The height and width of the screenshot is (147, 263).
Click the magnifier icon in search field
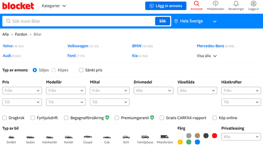click(x=8, y=21)
